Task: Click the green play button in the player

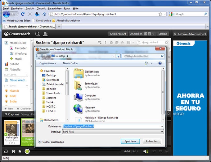Action: tap(27, 151)
